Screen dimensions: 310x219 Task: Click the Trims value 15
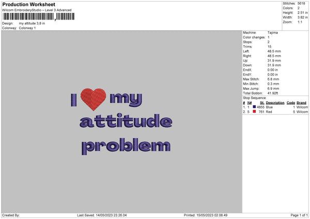[269, 46]
